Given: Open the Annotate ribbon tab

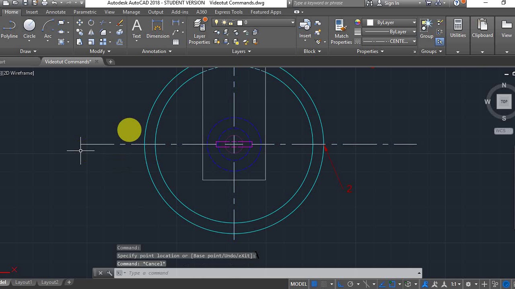Looking at the screenshot, I should point(56,12).
